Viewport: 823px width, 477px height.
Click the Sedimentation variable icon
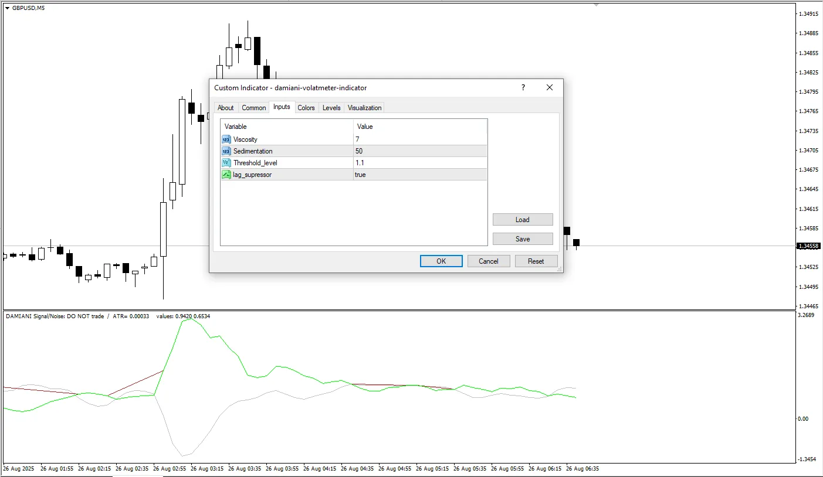[226, 151]
